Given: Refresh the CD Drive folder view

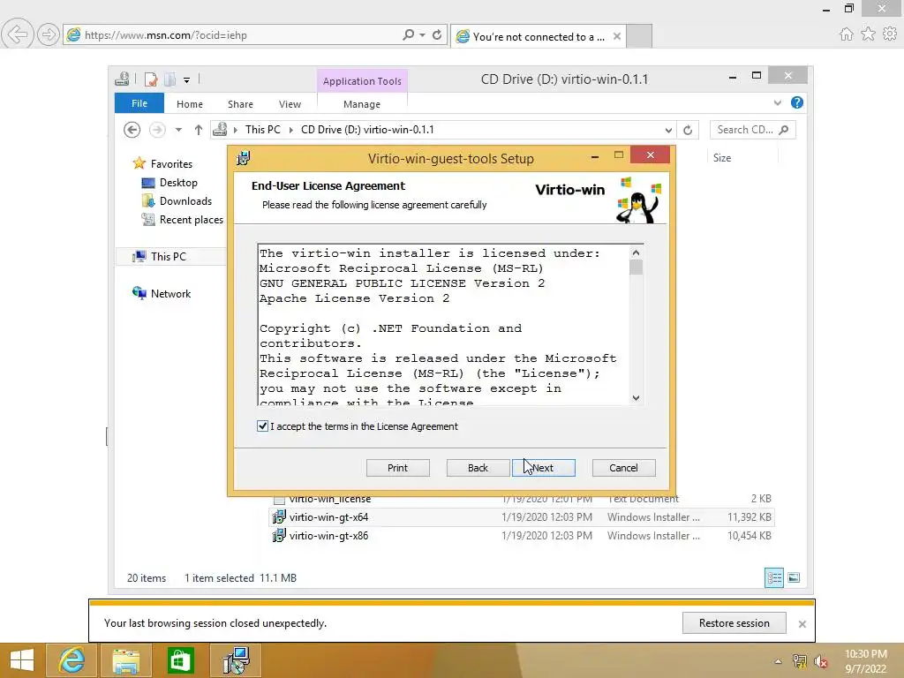Looking at the screenshot, I should coord(688,131).
